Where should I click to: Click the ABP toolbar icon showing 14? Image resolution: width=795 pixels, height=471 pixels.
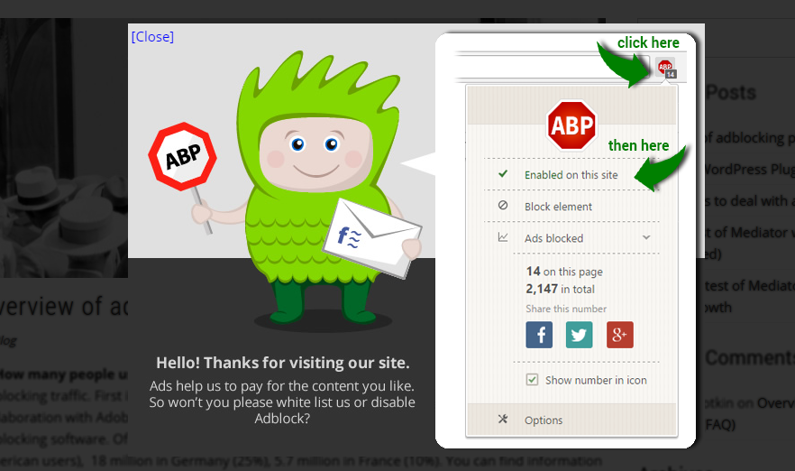666,68
